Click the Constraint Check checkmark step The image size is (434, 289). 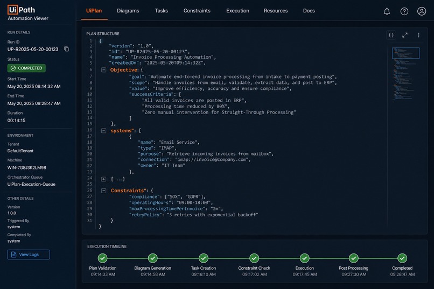click(x=254, y=258)
